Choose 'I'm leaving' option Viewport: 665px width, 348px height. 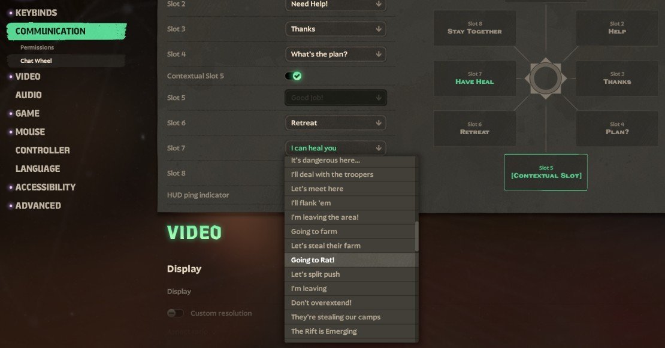click(350, 289)
